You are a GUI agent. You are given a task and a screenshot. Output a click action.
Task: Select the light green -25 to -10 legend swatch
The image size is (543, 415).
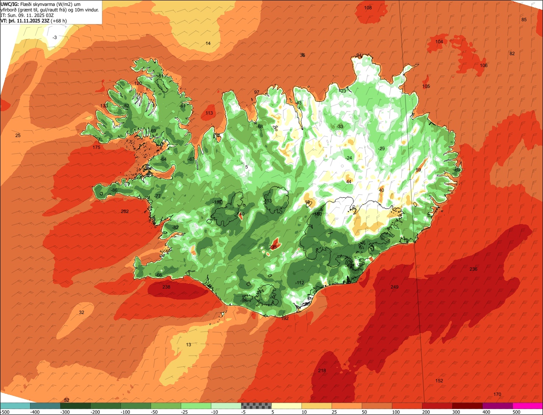(196, 406)
